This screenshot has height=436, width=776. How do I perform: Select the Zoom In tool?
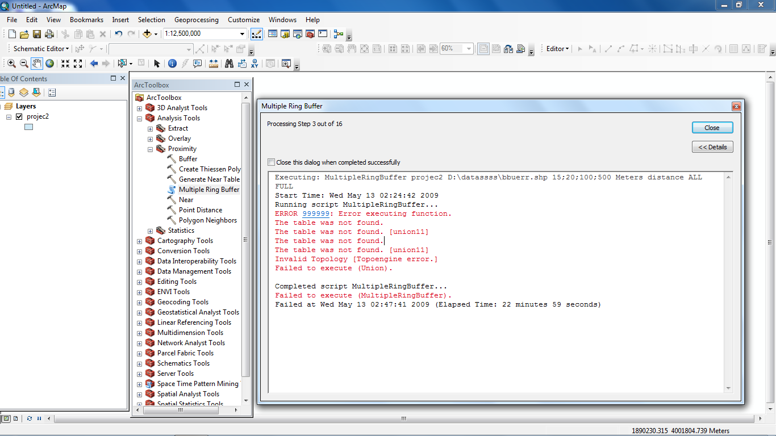tap(11, 64)
